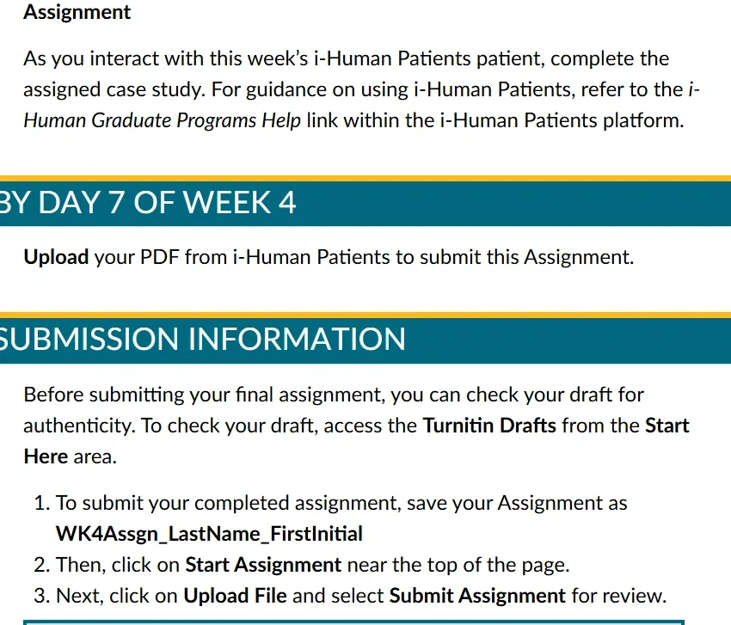This screenshot has height=625, width=731.
Task: Click the bold "Submit Assignment" text
Action: pyautogui.click(x=477, y=596)
